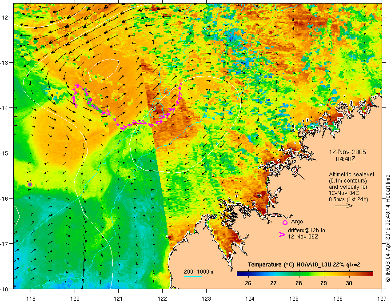Screen dimensions: 391x302
Task: Click the latitude axis label -15
Action: tap(4, 153)
